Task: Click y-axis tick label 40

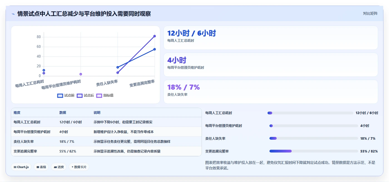Action: (x=39, y=56)
